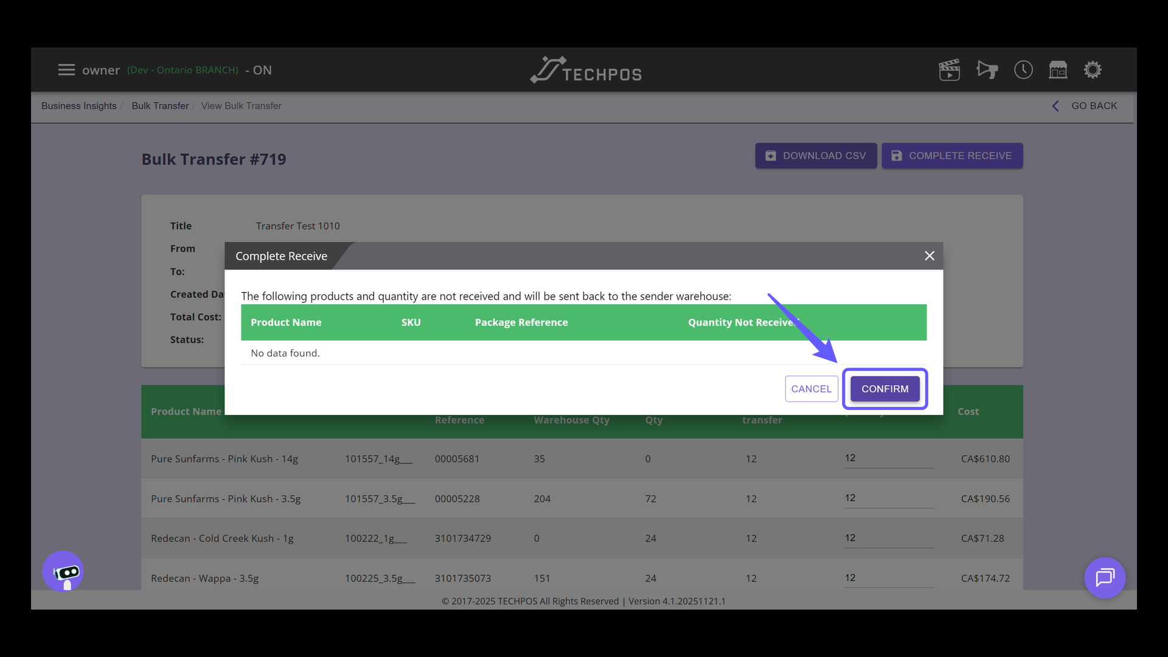Confirm the complete receive action
The width and height of the screenshot is (1168, 657).
pos(885,389)
